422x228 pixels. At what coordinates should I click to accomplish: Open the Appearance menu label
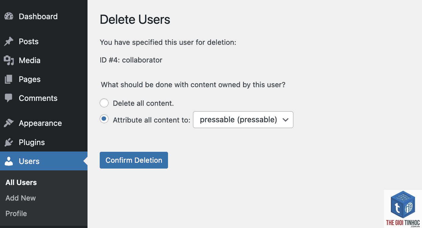[40, 123]
